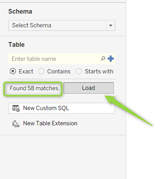Select the Exact radio button
The width and height of the screenshot is (164, 179).
(13, 71)
